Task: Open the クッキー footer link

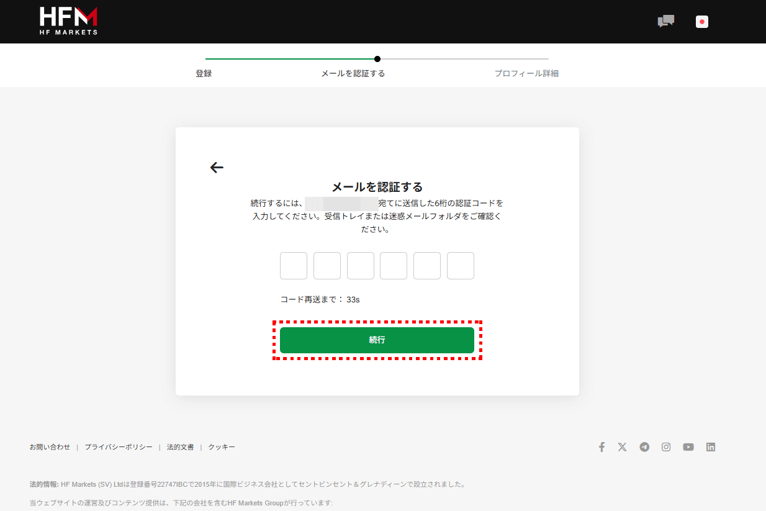Action: pos(222,447)
